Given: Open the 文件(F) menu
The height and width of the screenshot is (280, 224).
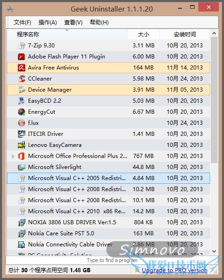Looking at the screenshot, I should click(22, 23).
